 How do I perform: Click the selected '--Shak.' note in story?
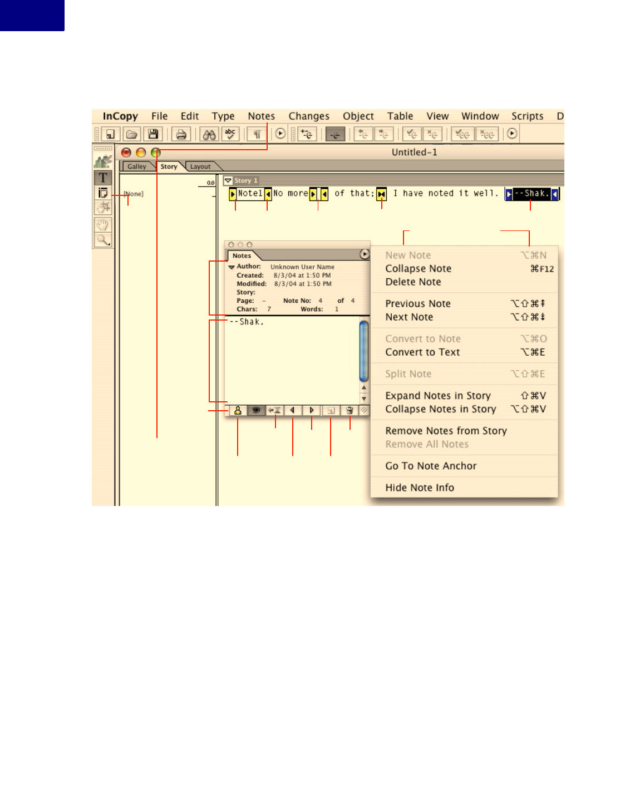coord(532,194)
